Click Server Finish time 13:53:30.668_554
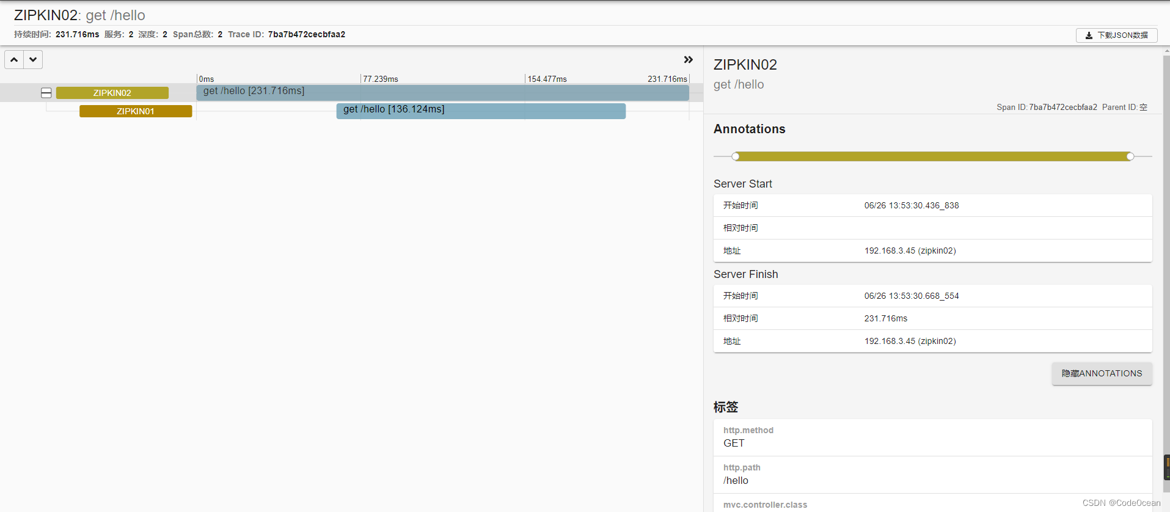Viewport: 1170px width, 512px height. (x=912, y=296)
